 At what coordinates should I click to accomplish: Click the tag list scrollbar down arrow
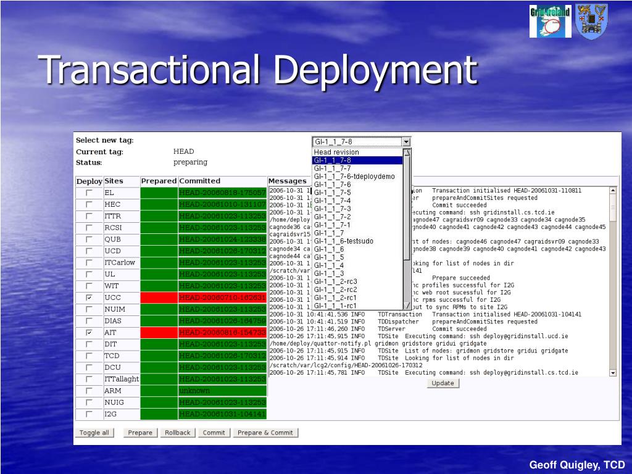point(407,306)
